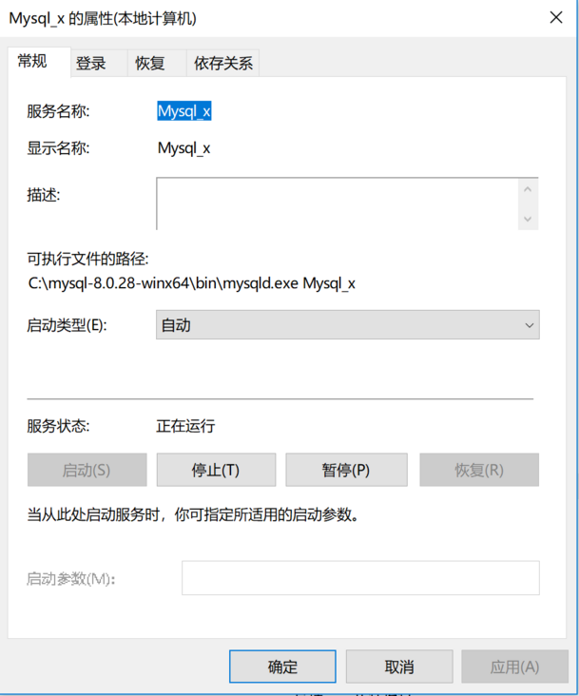The width and height of the screenshot is (579, 696).
Task: Pause the service with 暂停(P)
Action: coord(346,470)
